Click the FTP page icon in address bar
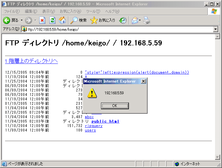This screenshot has height=168, width=222. tap(24, 29)
